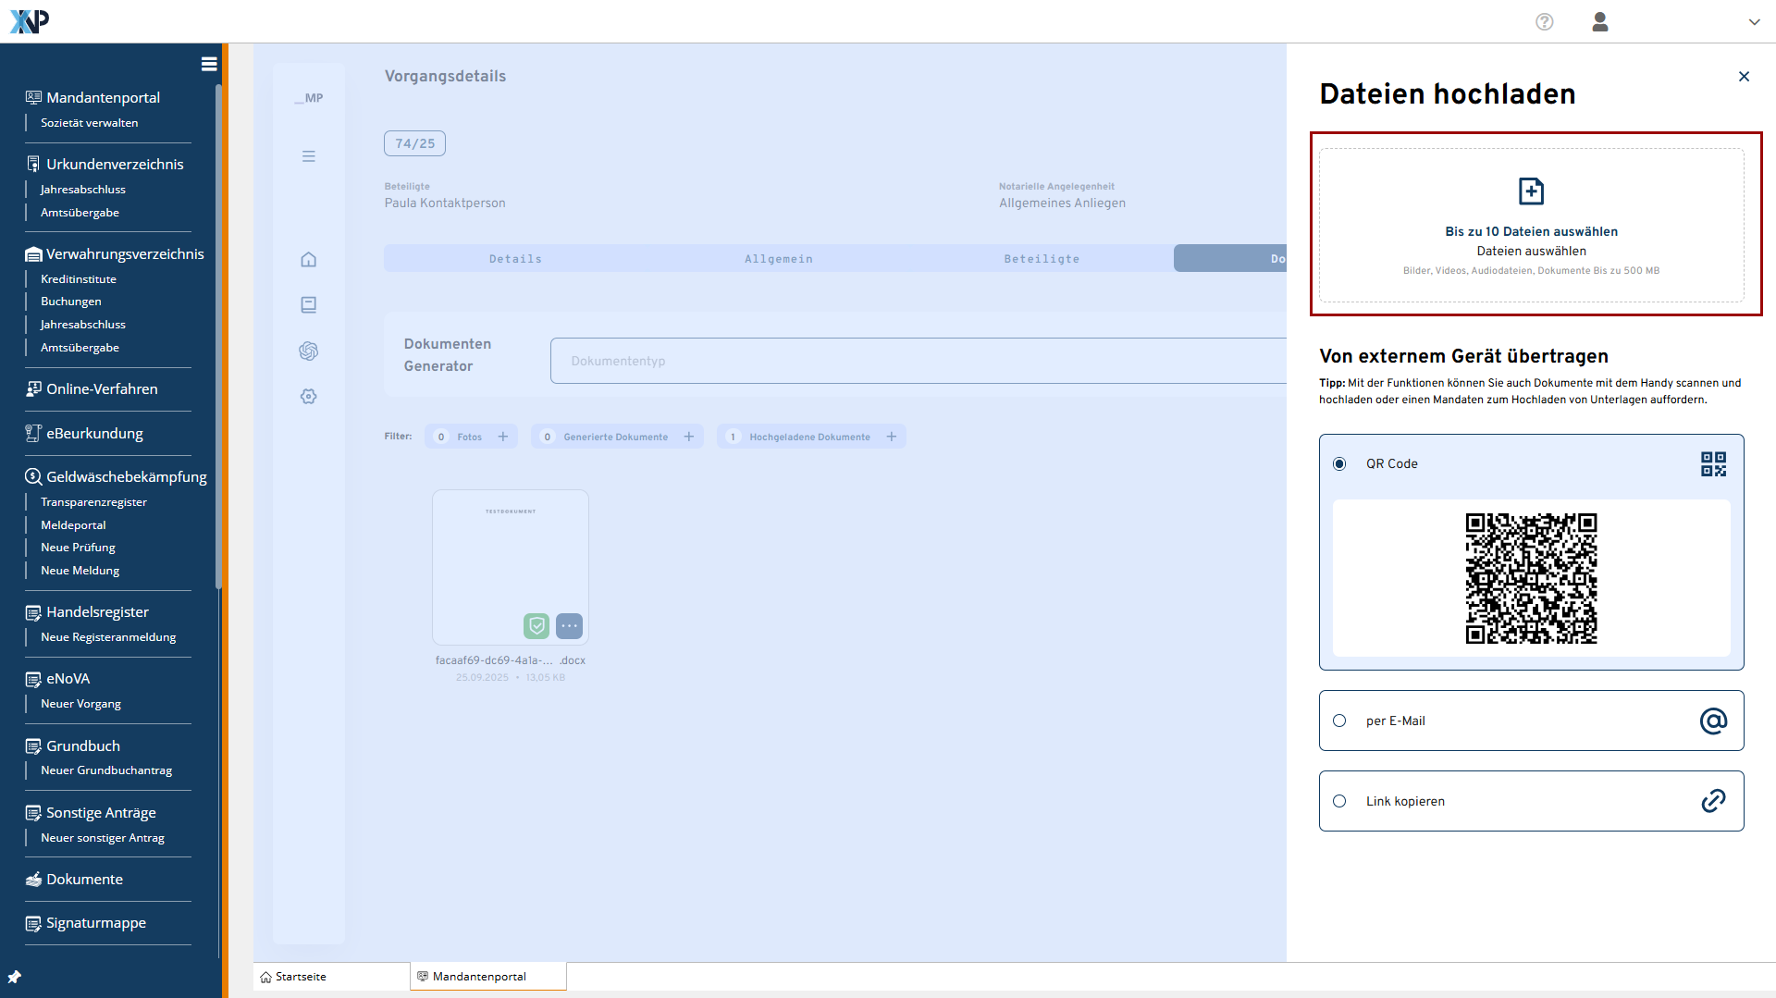This screenshot has height=998, width=1776.
Task: Click the home icon in inner sidebar
Action: tap(309, 260)
